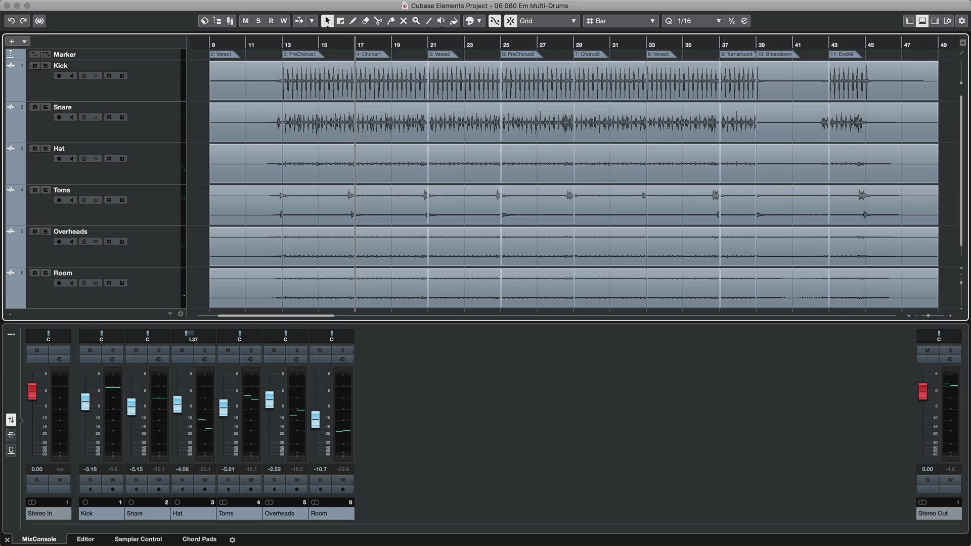The width and height of the screenshot is (971, 546).
Task: Mute the Kick track
Action: coord(34,66)
